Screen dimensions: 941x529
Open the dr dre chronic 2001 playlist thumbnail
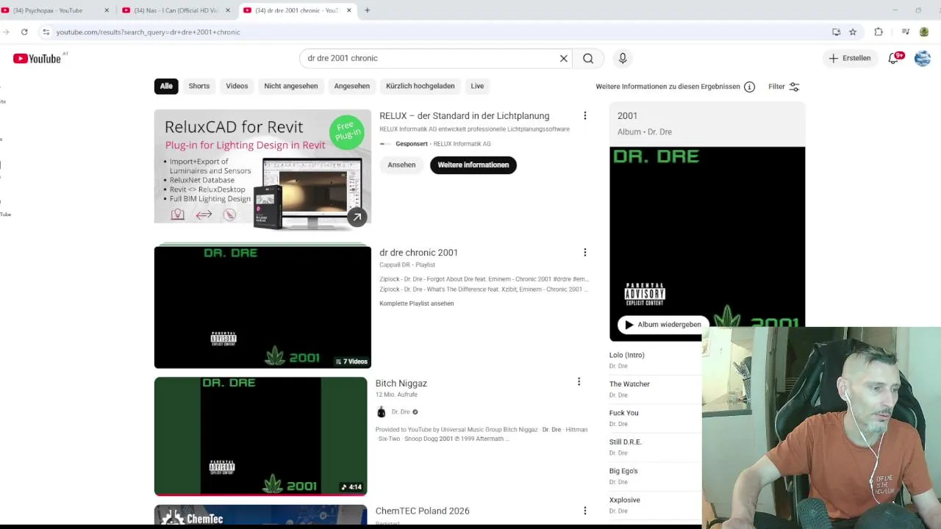(x=262, y=306)
